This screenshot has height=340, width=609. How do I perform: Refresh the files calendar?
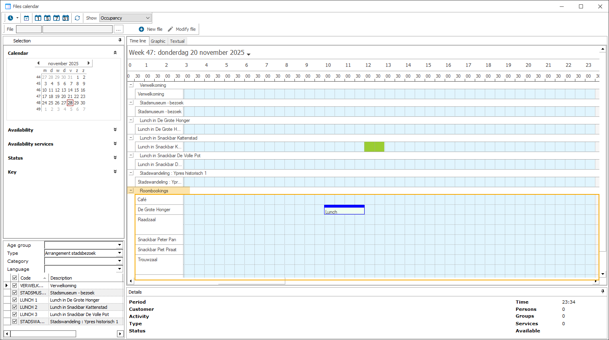[x=77, y=18]
